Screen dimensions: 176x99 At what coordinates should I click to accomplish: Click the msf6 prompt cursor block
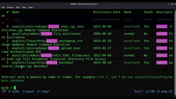pos(15,88)
